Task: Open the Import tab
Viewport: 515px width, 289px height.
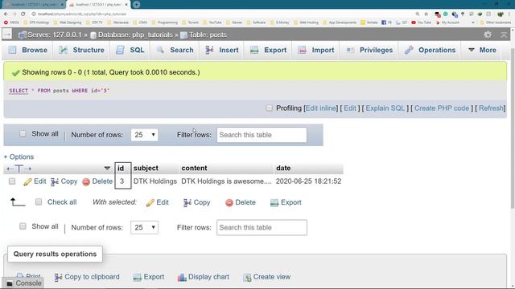Action: tap(315, 50)
